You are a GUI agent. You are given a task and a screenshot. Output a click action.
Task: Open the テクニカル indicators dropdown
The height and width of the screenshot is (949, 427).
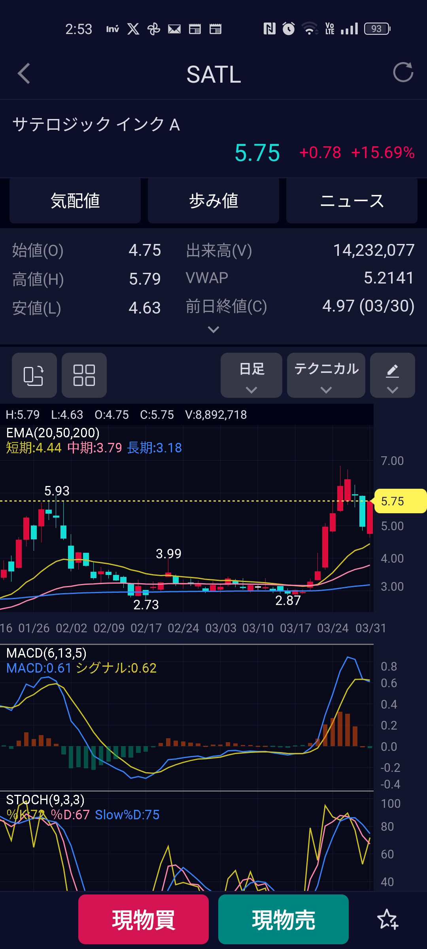pos(326,375)
